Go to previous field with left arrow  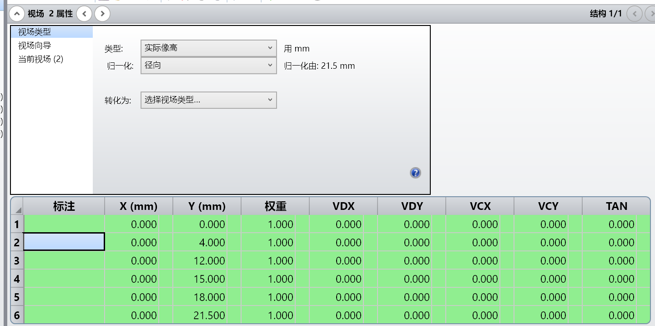click(x=84, y=14)
